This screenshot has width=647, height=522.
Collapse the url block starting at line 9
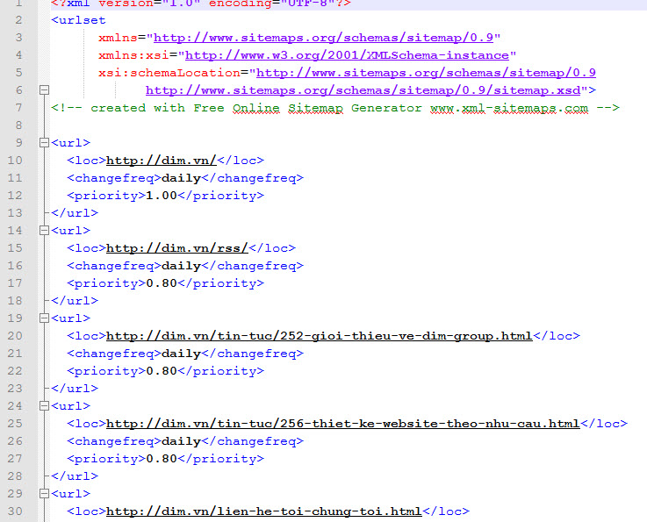point(44,142)
